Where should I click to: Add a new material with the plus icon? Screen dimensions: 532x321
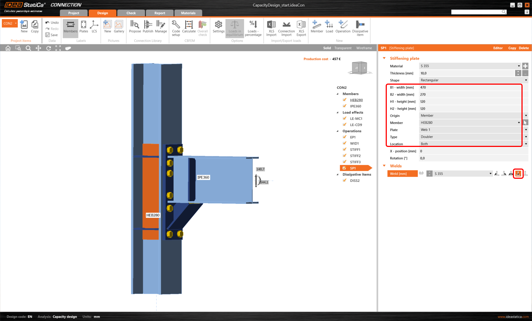click(525, 66)
